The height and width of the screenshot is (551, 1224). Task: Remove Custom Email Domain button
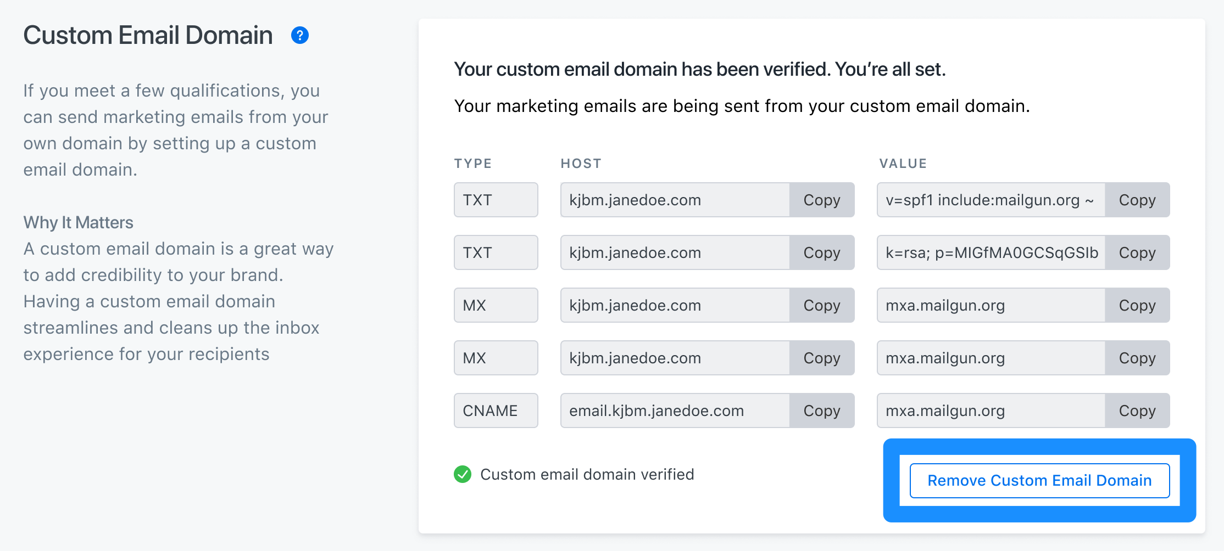pyautogui.click(x=1039, y=481)
